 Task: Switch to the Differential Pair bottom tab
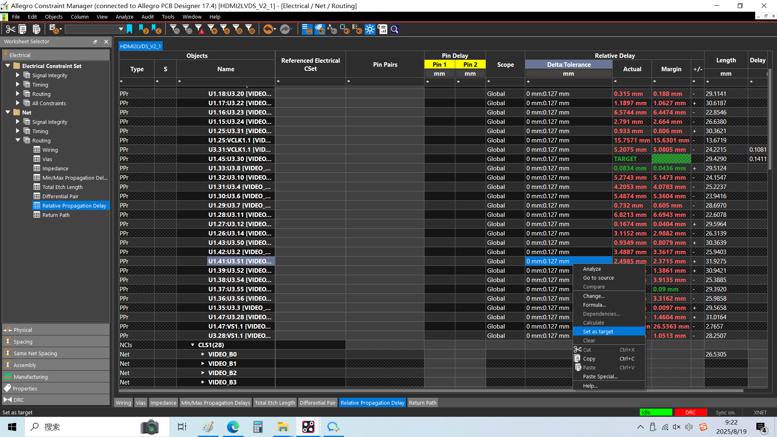[x=318, y=403]
